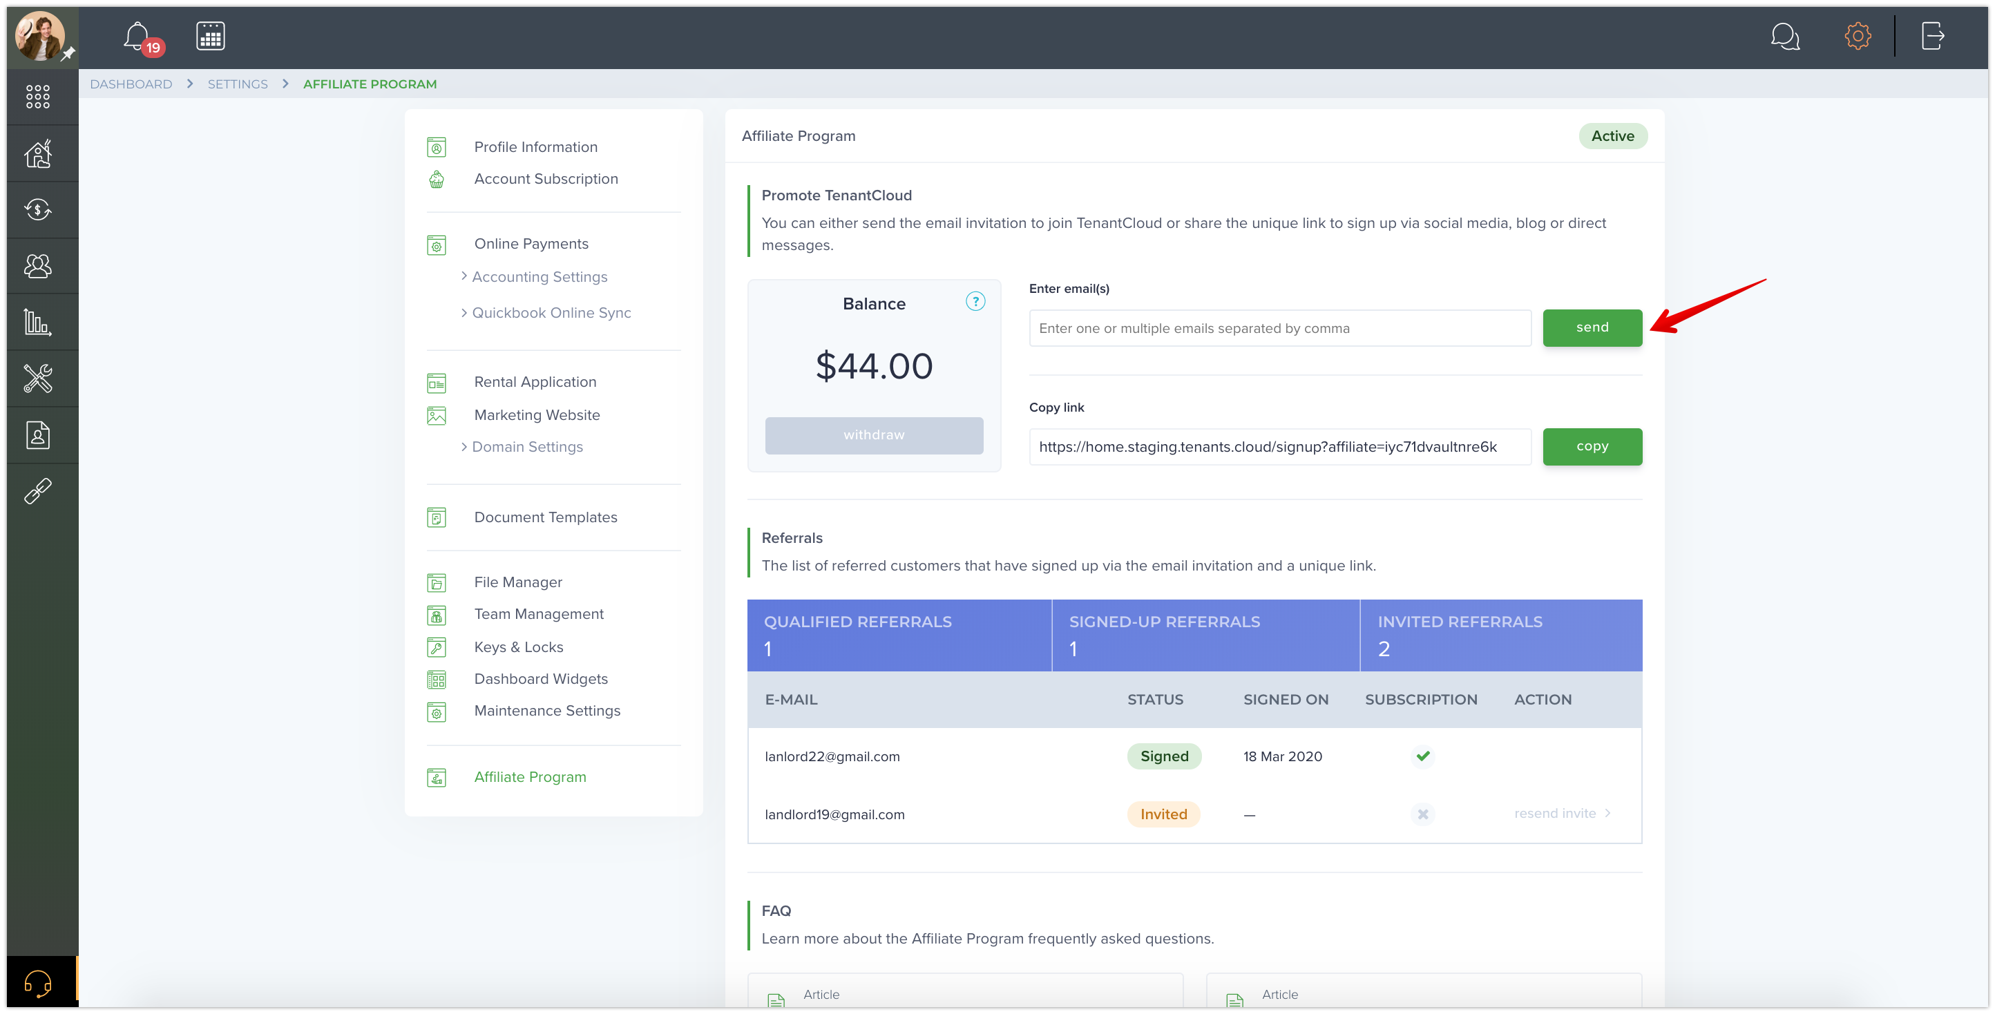The width and height of the screenshot is (1995, 1014).
Task: Click the Profile Information icon
Action: (437, 147)
